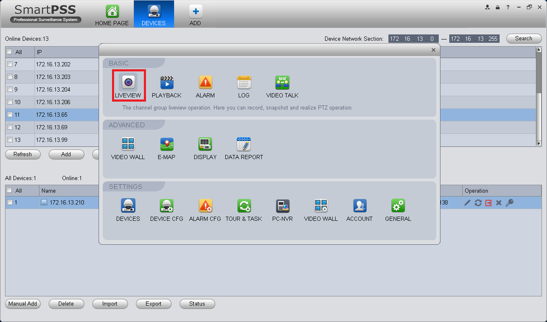Open TOUR & TASK settings
Image resolution: width=547 pixels, height=322 pixels.
[x=244, y=210]
